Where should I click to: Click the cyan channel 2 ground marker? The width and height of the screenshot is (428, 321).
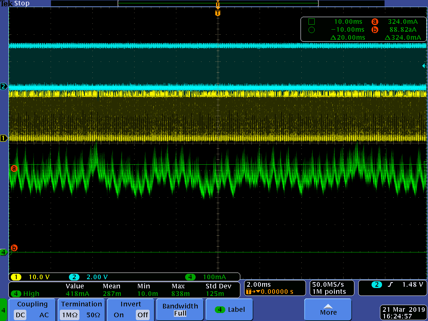click(x=4, y=87)
